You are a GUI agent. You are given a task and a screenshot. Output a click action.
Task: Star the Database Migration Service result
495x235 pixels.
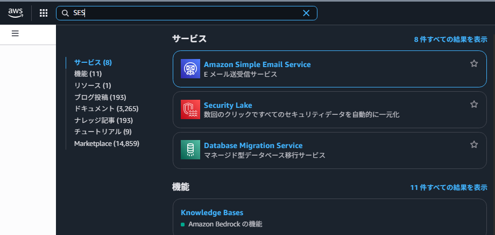click(x=474, y=145)
